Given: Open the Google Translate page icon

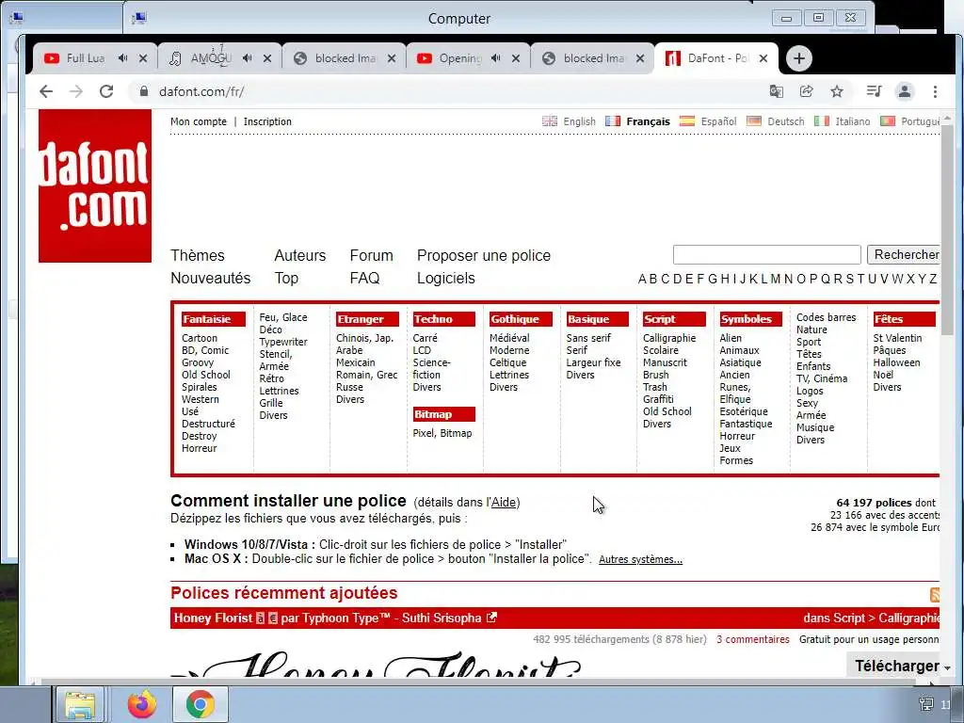Looking at the screenshot, I should tap(777, 91).
